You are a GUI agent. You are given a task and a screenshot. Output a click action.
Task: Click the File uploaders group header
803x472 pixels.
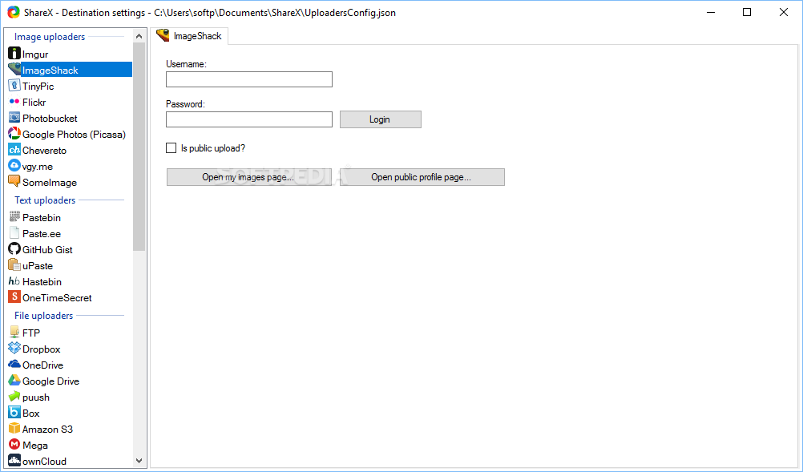coord(43,316)
